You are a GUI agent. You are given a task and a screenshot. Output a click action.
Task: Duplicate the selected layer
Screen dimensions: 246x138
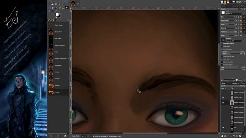pos(234,136)
